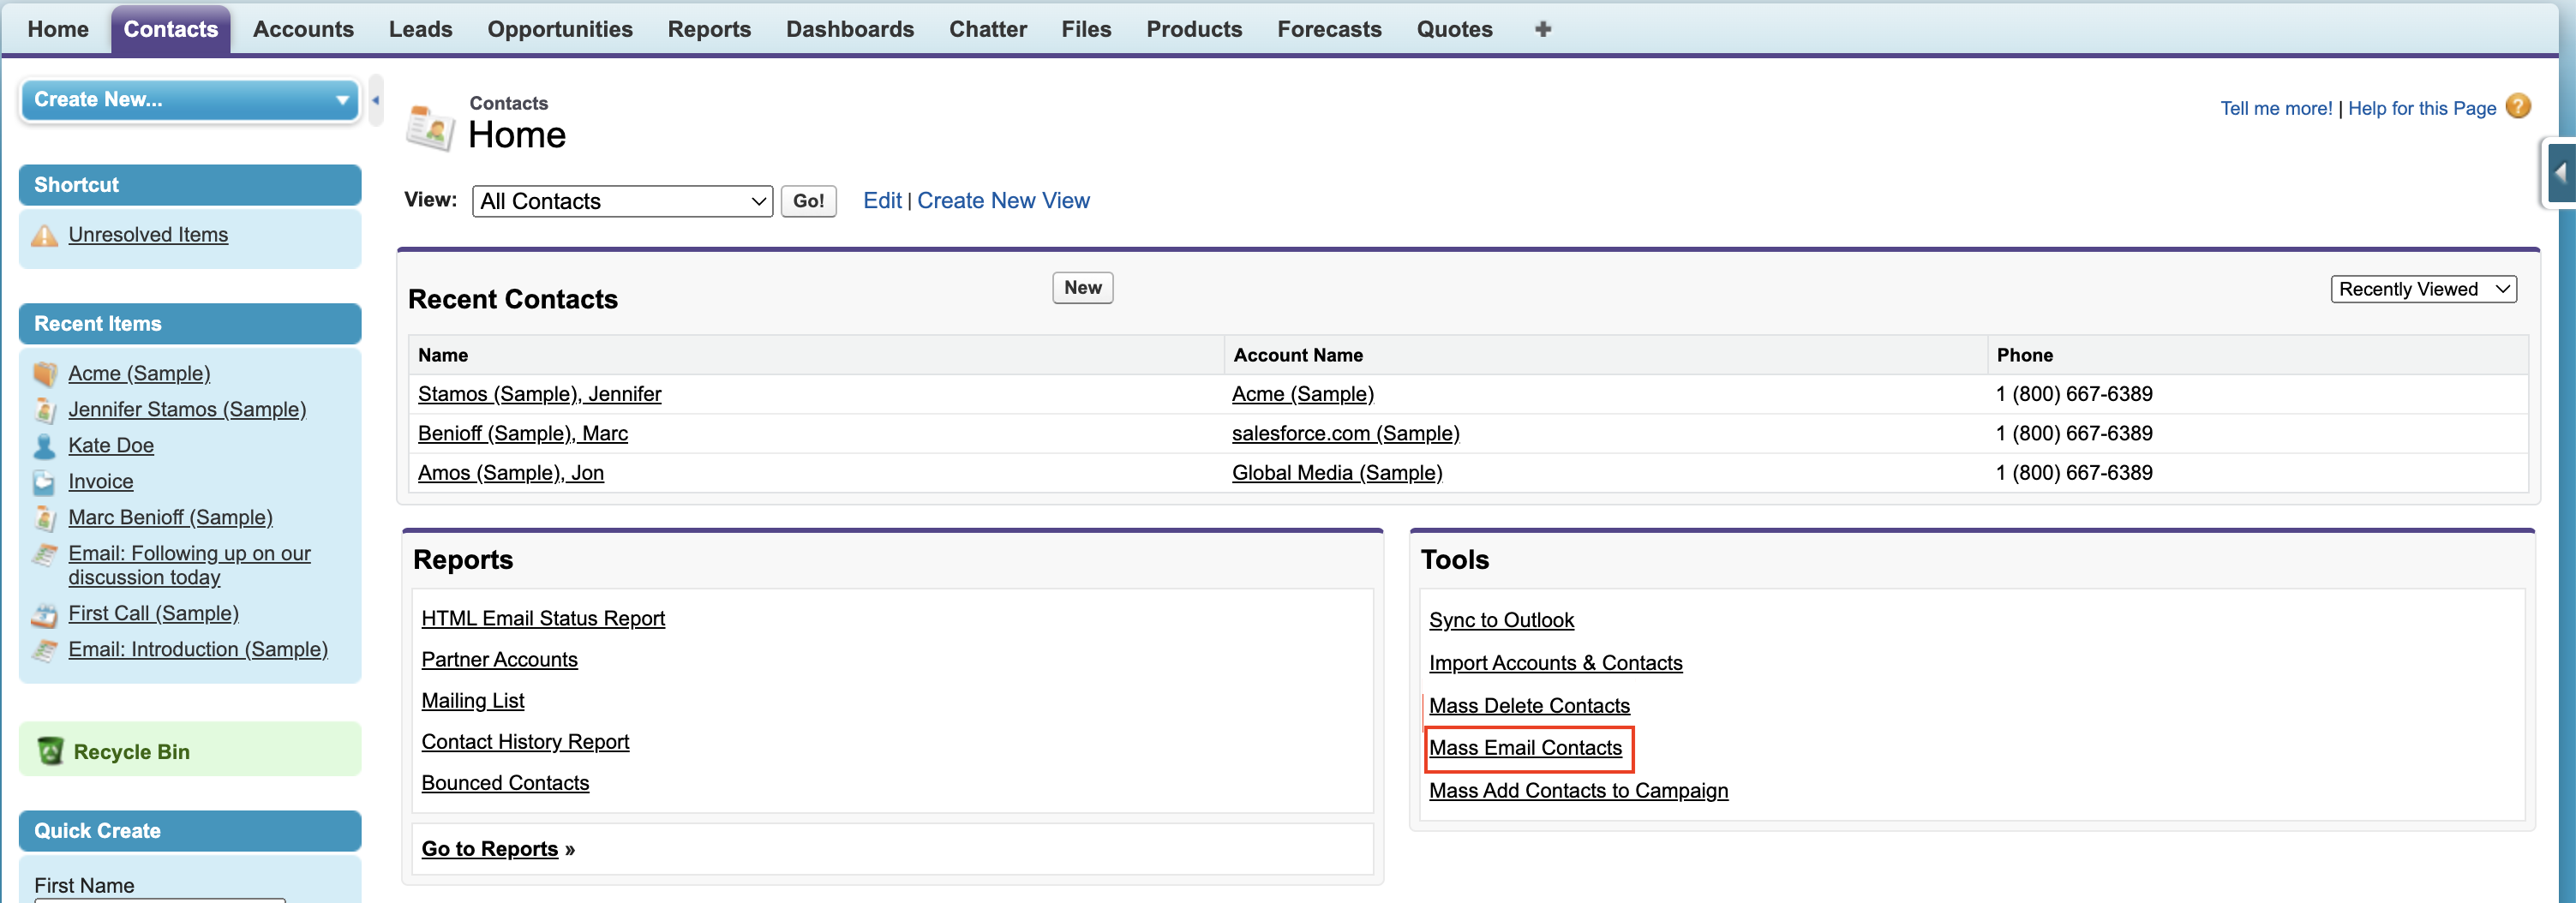Open Global Media (Sample) account link

click(x=1337, y=473)
